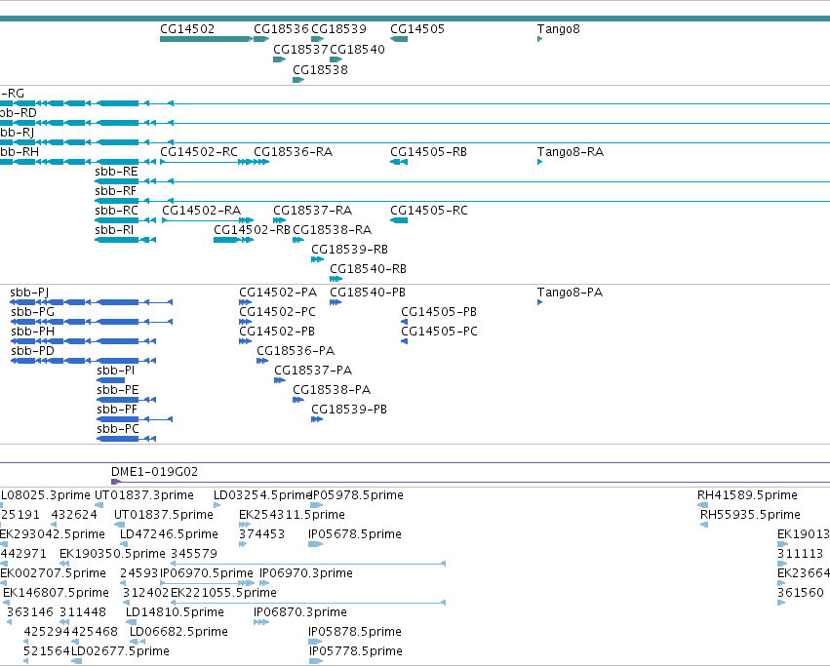Select the DME1-019G02 clone feature
The width and height of the screenshot is (830, 666).
[x=470, y=482]
